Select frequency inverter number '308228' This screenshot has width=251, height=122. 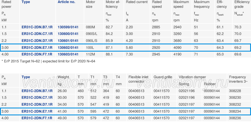click(235, 91)
